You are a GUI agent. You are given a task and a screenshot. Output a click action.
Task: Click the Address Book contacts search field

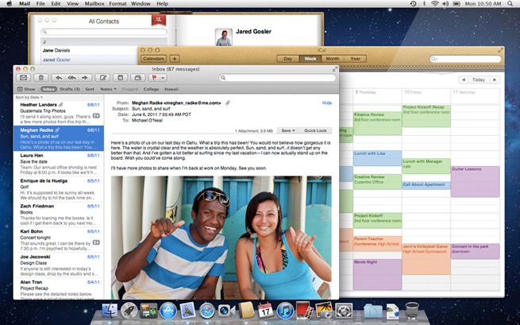tap(104, 32)
